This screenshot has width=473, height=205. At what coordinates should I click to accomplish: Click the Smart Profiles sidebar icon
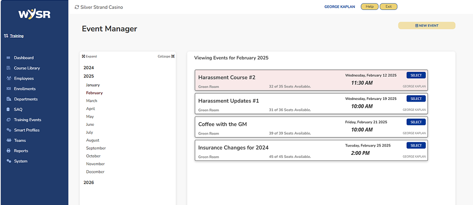pos(8,130)
